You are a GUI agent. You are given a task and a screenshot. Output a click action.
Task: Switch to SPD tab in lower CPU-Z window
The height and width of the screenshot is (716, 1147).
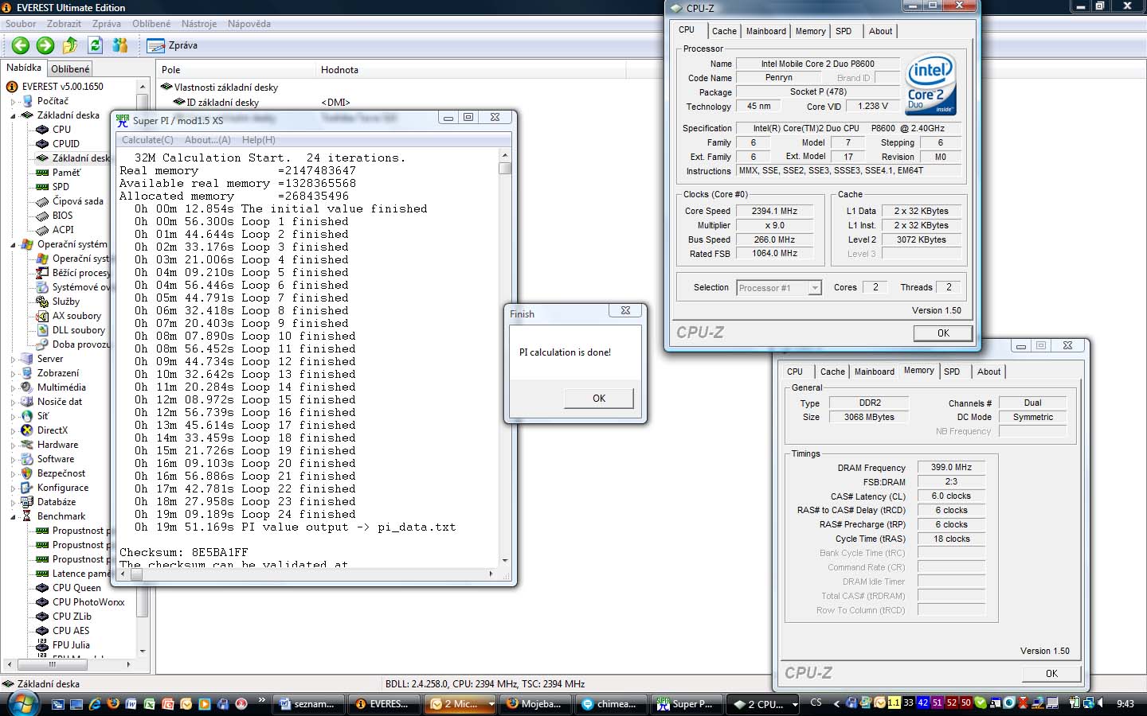952,372
